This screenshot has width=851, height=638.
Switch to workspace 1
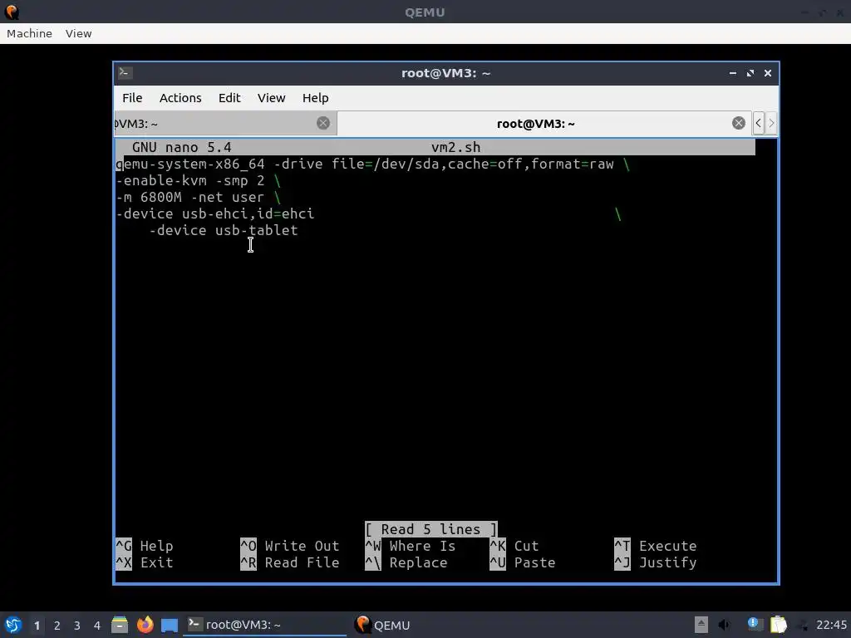point(37,626)
